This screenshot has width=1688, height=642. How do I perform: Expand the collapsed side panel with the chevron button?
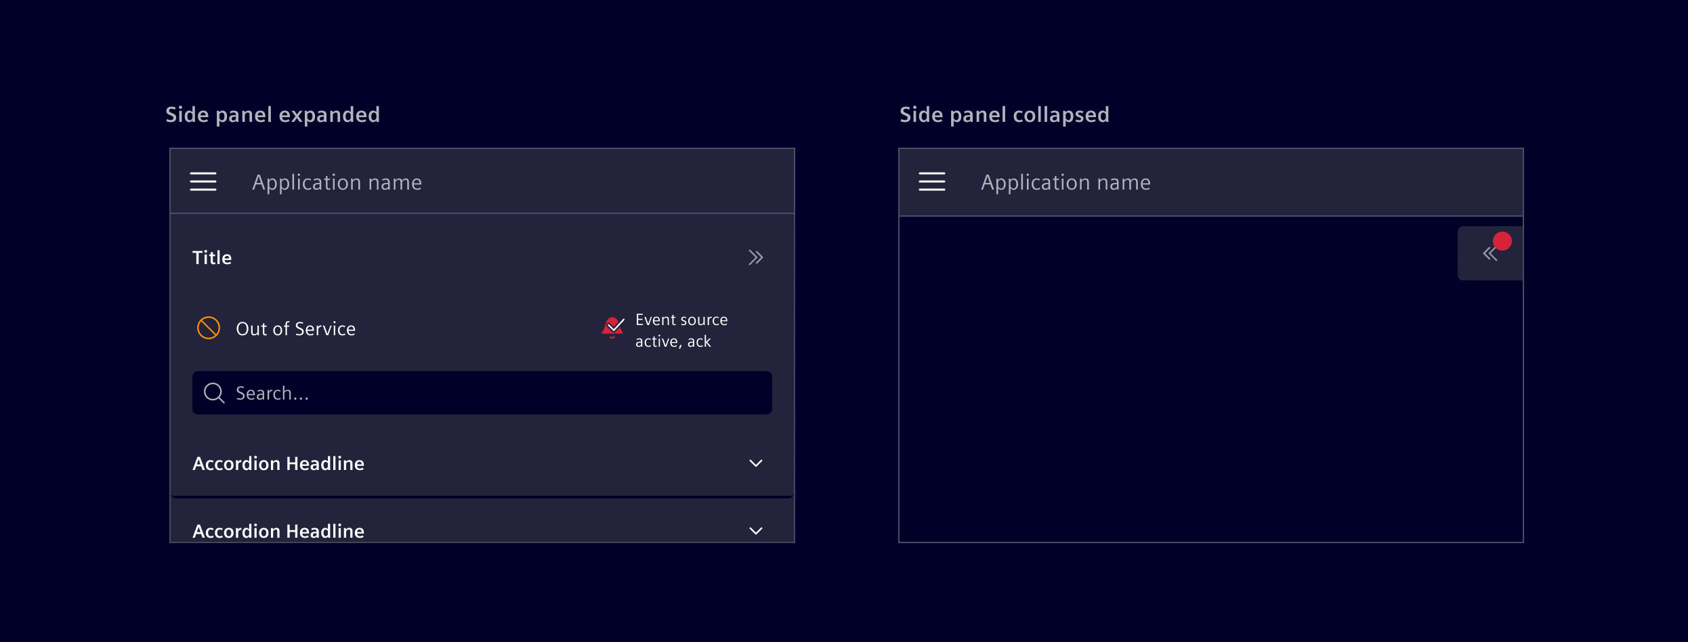point(1490,253)
